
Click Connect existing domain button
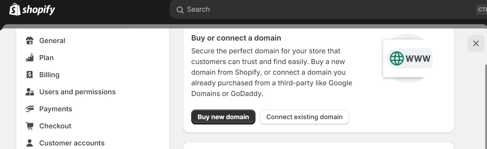click(304, 117)
